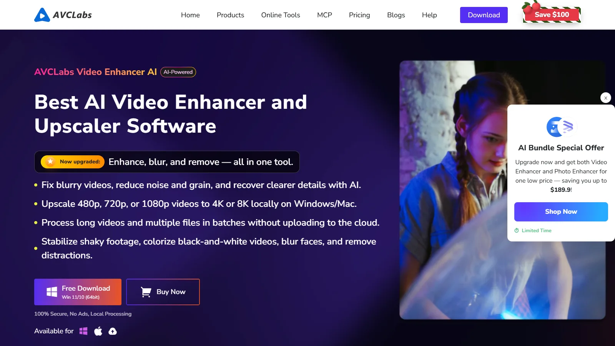
Task: Click the 'Fix blurry videos' bullet line
Action: pyautogui.click(x=201, y=185)
